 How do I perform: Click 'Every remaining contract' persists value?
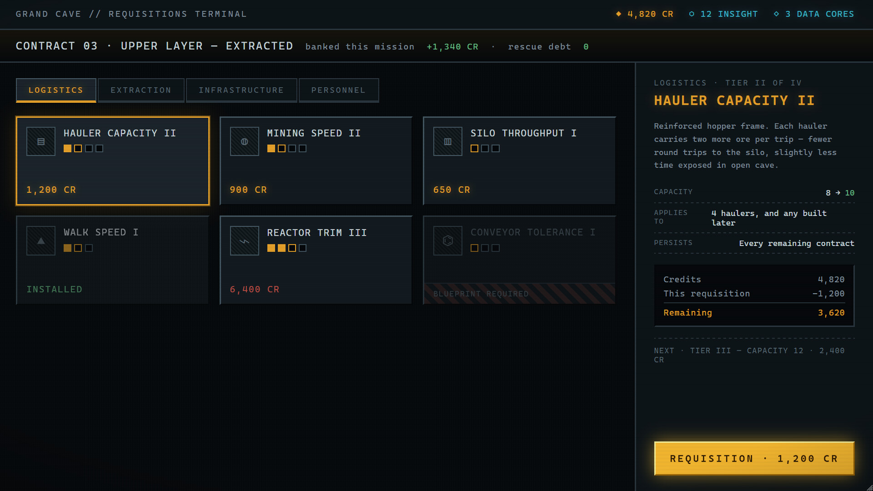coord(797,243)
